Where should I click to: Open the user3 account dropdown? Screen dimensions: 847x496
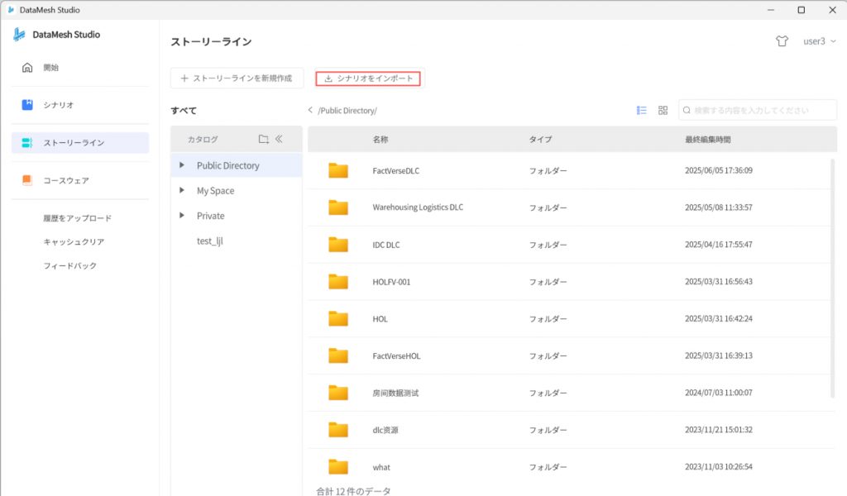[x=819, y=41]
